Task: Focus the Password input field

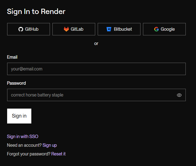Action: tap(90, 95)
